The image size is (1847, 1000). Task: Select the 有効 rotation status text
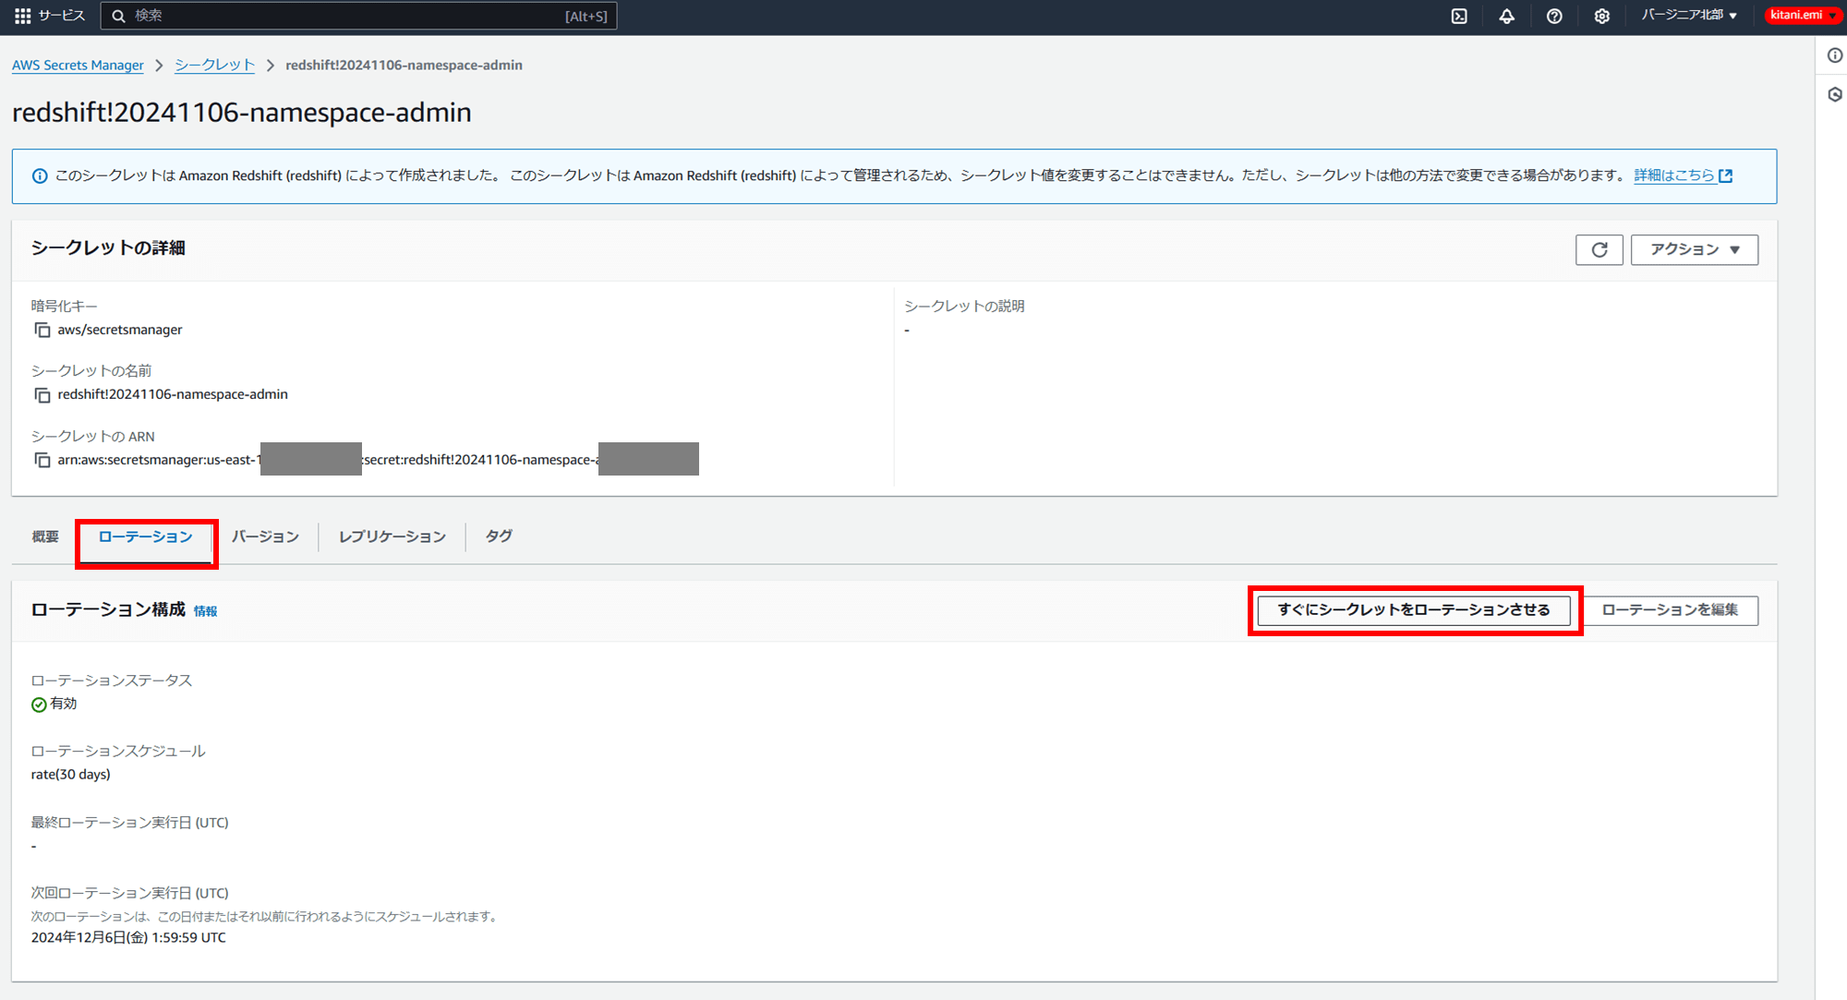click(x=64, y=704)
